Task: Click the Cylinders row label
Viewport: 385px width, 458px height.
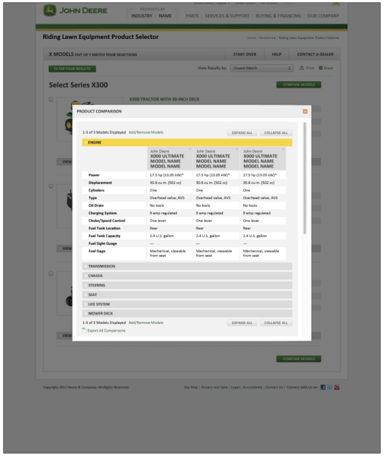Action: [96, 190]
